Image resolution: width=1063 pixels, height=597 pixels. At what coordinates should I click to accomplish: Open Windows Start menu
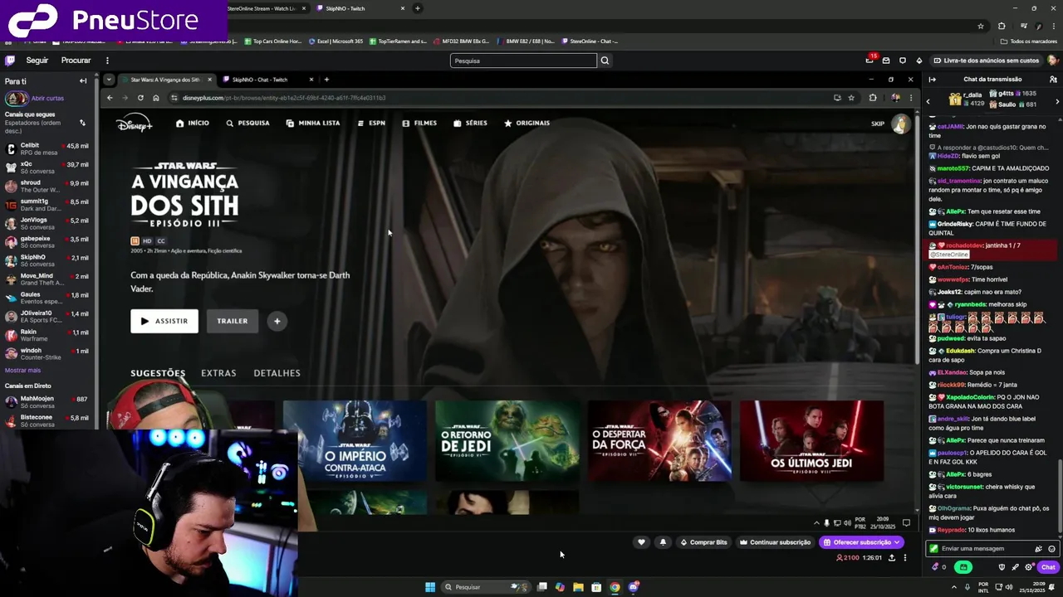tap(430, 587)
